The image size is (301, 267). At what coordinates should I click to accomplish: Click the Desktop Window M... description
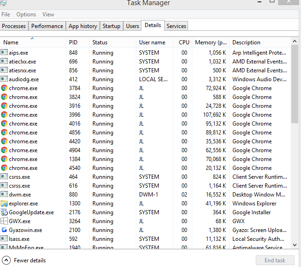click(259, 195)
